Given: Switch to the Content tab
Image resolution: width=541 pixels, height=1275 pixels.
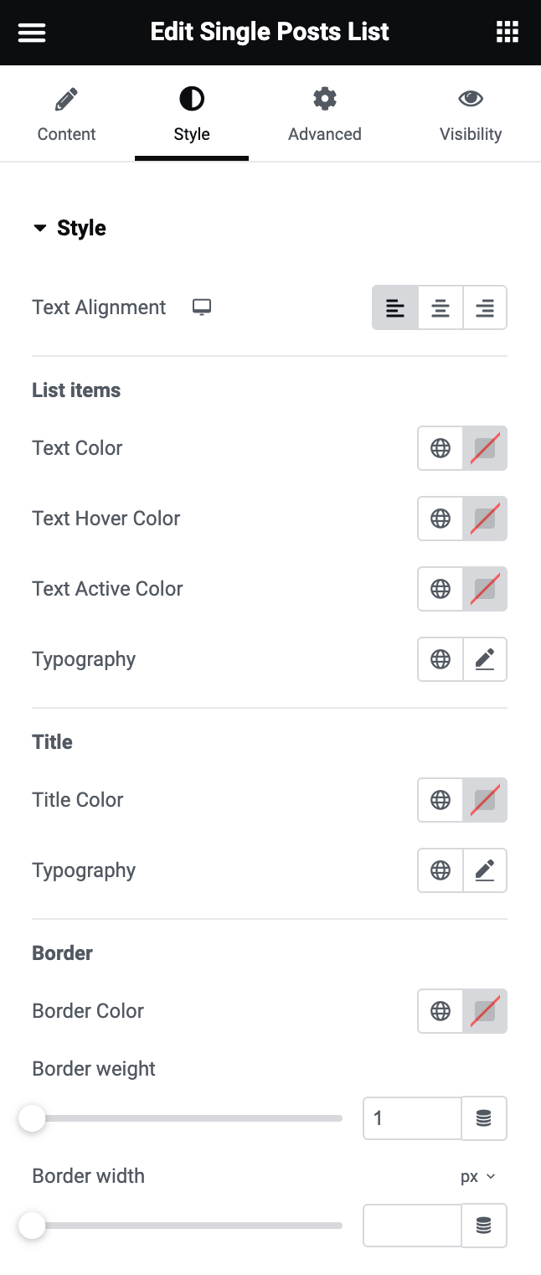Looking at the screenshot, I should 66,113.
